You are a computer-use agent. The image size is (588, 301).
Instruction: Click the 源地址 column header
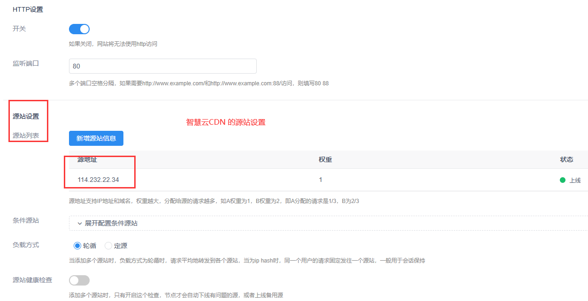click(87, 159)
